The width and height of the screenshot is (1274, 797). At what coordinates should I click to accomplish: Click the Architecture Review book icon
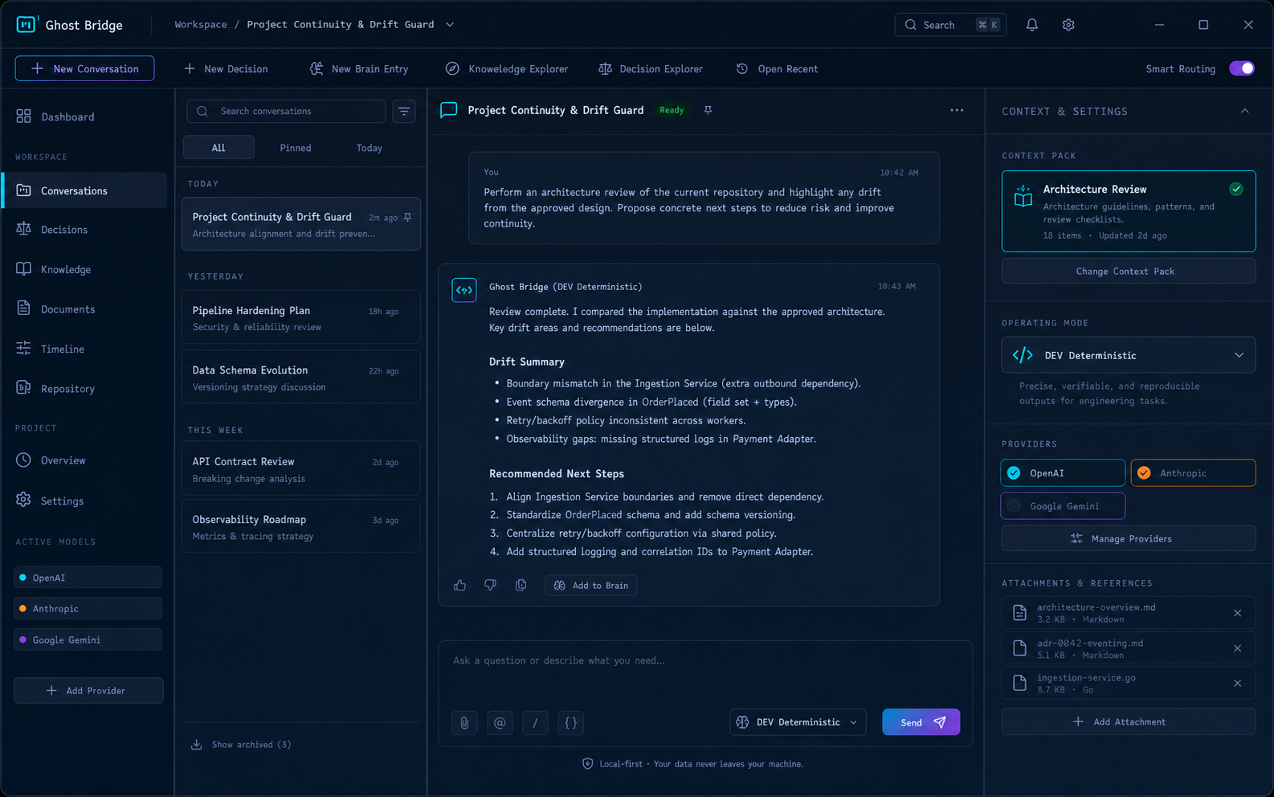click(x=1023, y=196)
